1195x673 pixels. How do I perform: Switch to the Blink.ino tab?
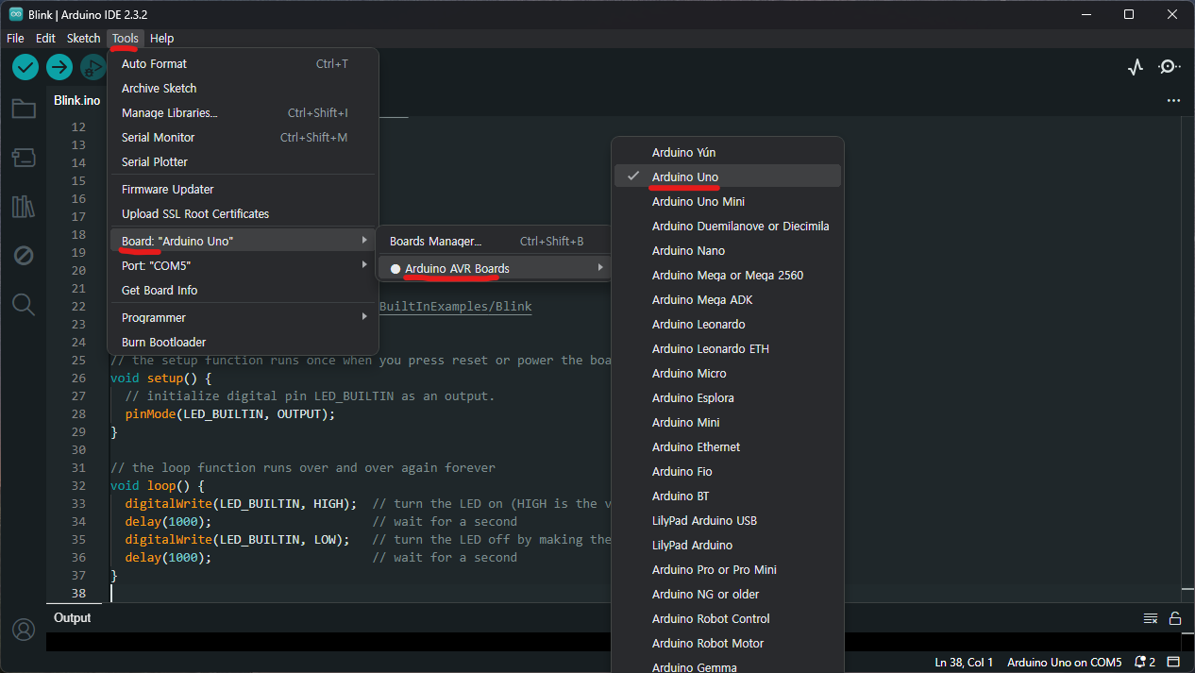(x=77, y=100)
